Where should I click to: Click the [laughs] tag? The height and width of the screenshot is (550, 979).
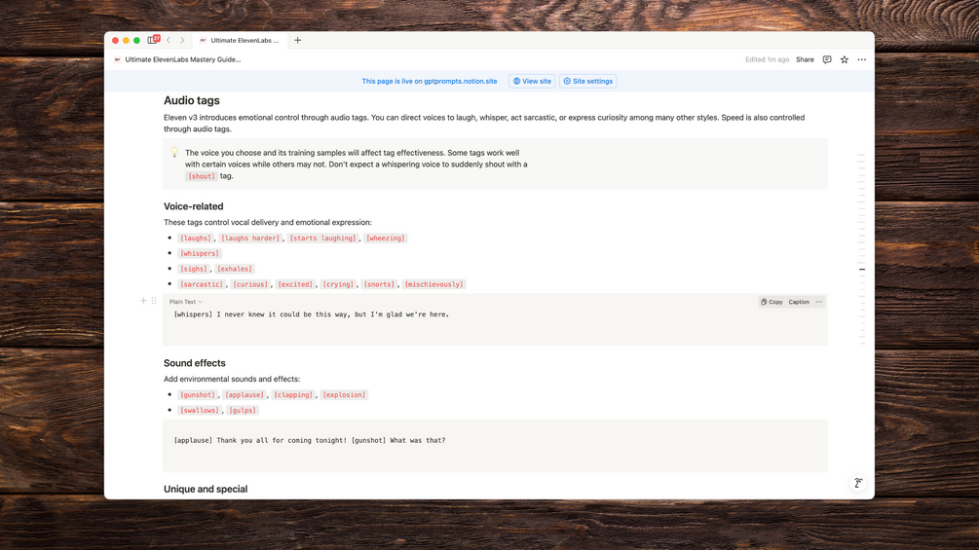click(x=196, y=238)
